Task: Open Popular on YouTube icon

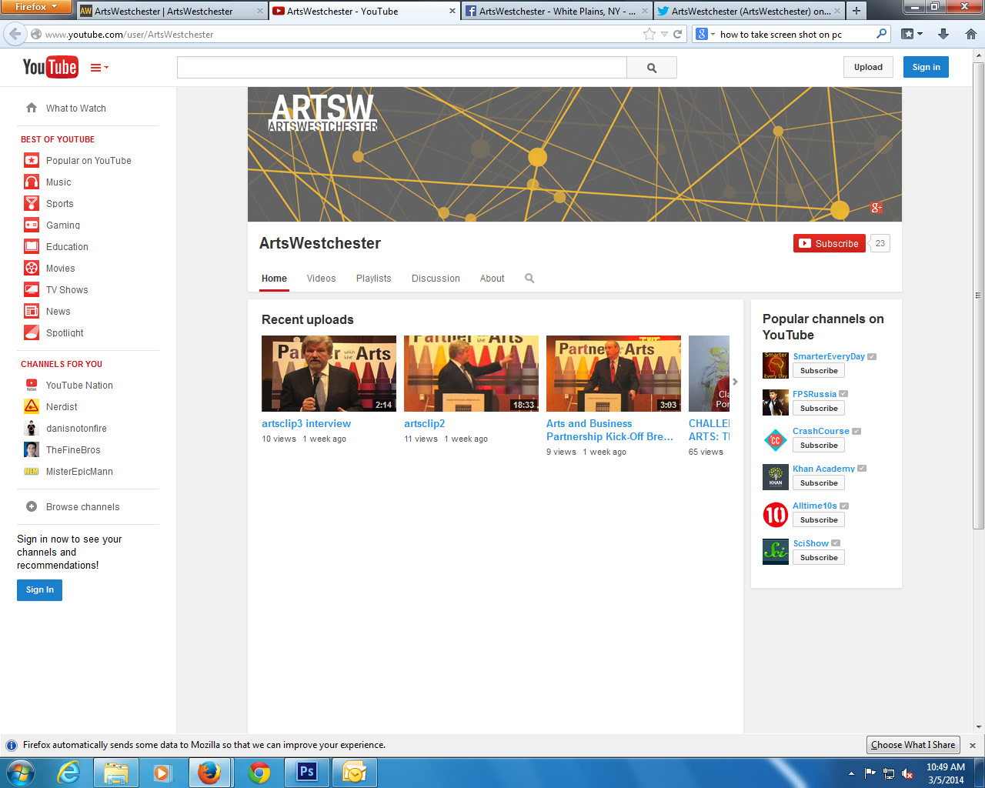Action: click(32, 160)
